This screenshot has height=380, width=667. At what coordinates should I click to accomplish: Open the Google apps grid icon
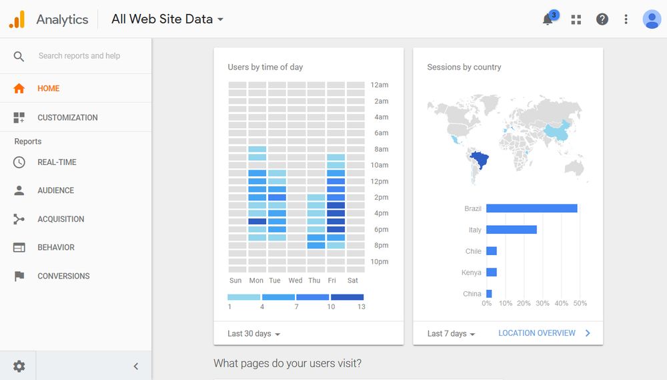click(576, 19)
